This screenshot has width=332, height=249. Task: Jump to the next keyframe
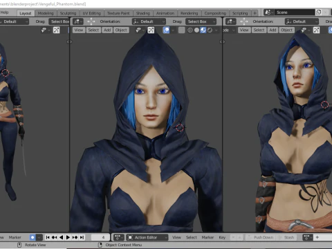pos(75,237)
